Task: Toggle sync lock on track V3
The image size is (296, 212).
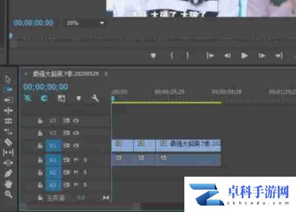Action: click(66, 121)
